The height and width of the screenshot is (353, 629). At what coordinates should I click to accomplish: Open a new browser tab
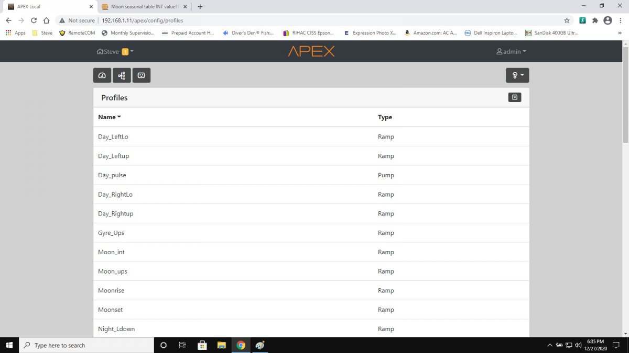[x=200, y=7]
